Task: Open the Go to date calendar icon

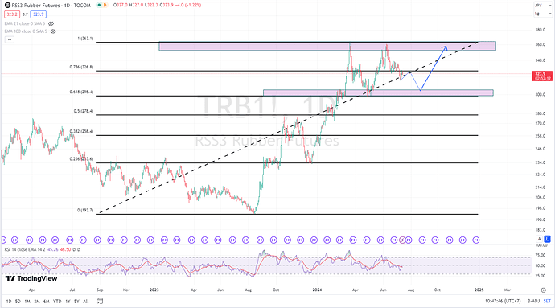Action: coord(100,301)
